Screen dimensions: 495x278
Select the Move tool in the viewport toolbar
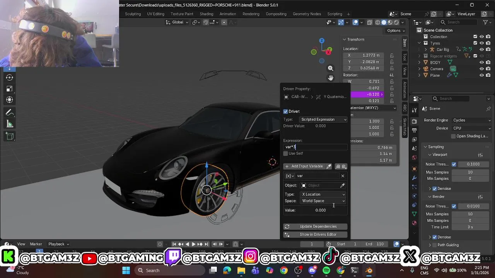[10, 69]
